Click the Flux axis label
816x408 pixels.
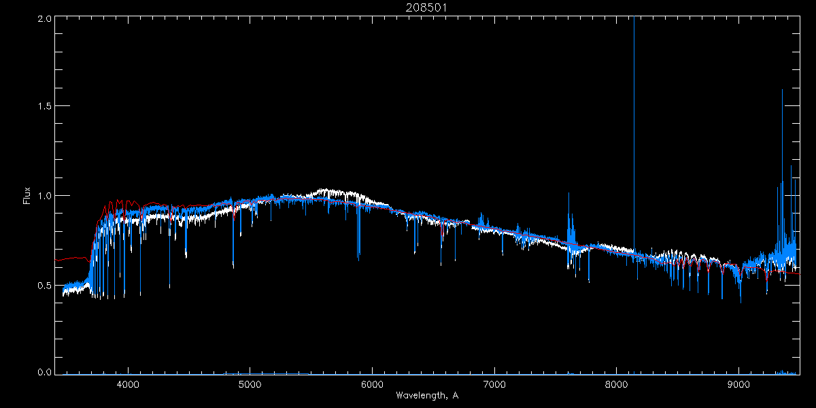tap(27, 196)
